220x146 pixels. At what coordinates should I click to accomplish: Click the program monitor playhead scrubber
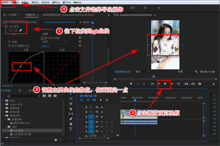click(x=154, y=76)
